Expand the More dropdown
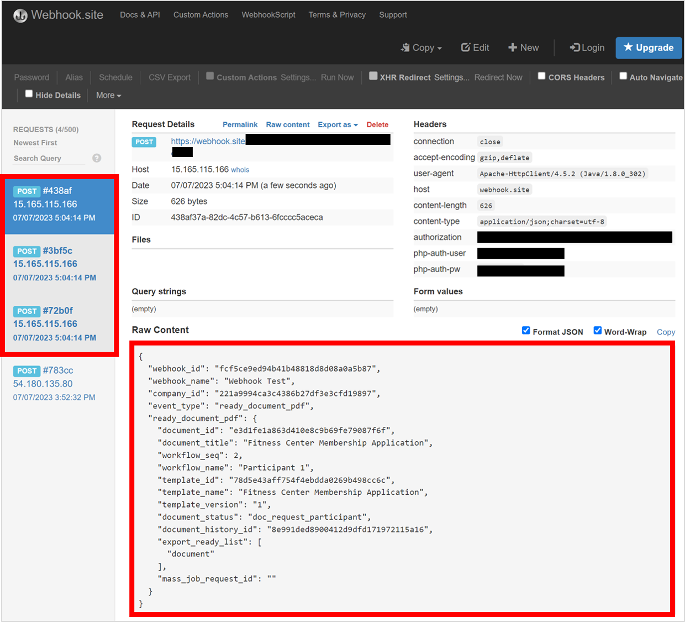685x622 pixels. click(108, 95)
